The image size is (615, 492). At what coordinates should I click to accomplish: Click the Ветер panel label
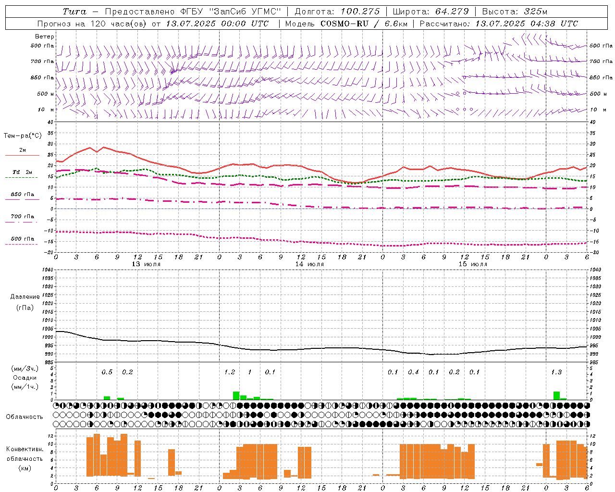tap(45, 37)
